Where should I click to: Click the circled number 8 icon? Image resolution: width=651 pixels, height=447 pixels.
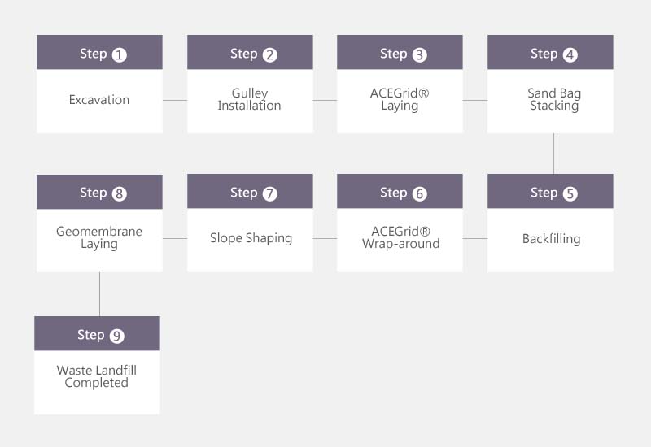[119, 193]
